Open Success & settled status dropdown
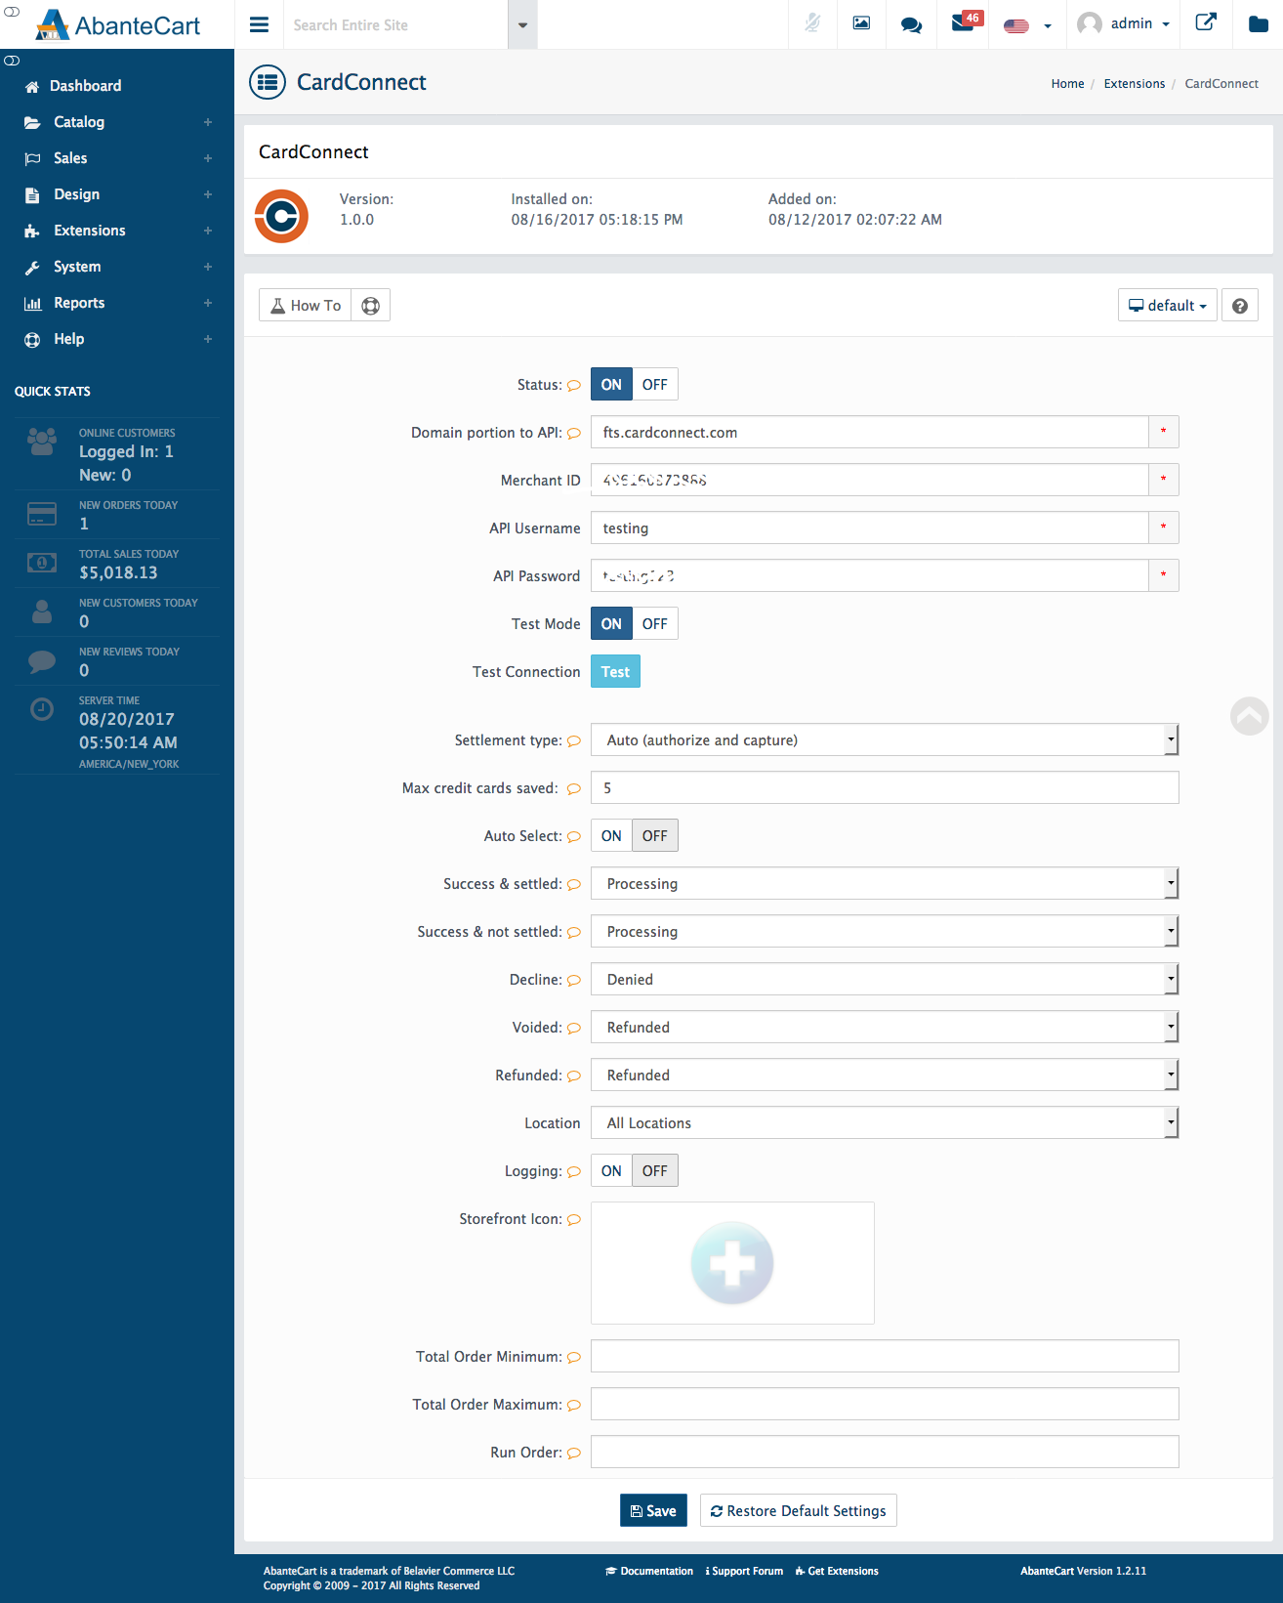1283x1603 pixels. 885,884
